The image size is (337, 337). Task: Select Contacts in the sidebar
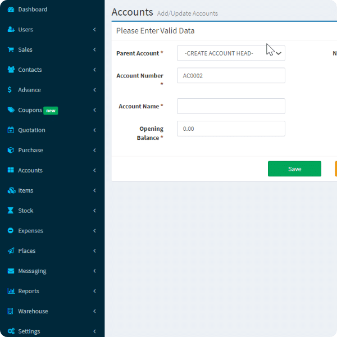(30, 70)
